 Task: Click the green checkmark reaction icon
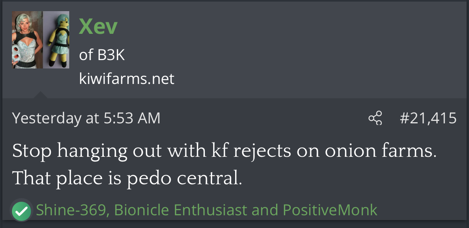pyautogui.click(x=21, y=210)
